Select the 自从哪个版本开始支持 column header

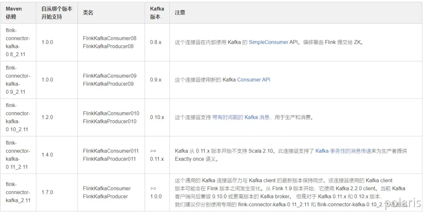pyautogui.click(x=57, y=13)
